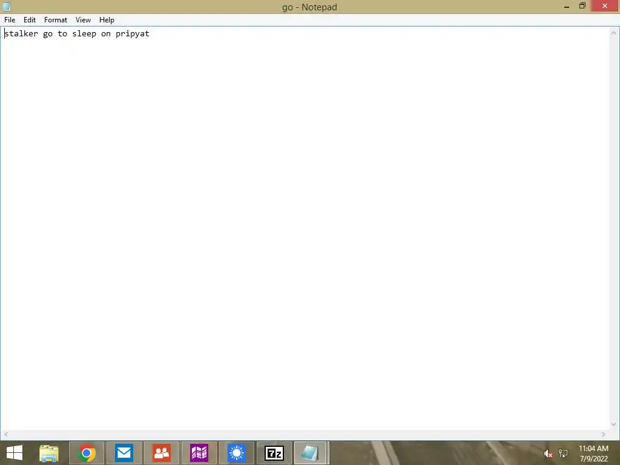Launch File Explorer from taskbar
Image resolution: width=620 pixels, height=465 pixels.
tap(49, 453)
